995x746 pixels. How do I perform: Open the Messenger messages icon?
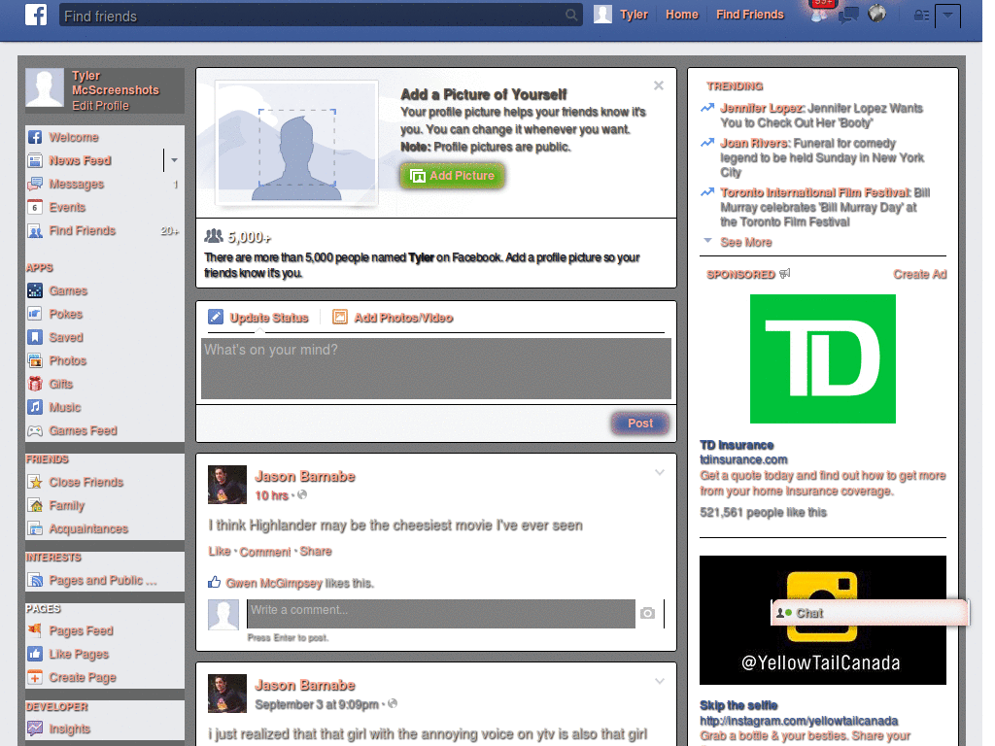[848, 15]
